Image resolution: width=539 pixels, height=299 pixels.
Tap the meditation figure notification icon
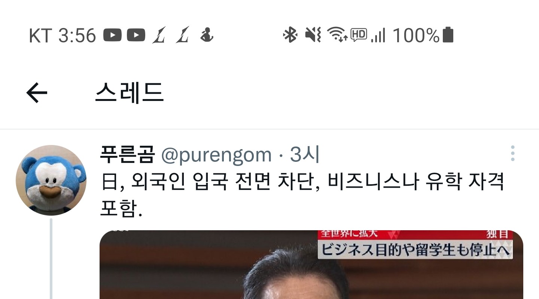207,35
